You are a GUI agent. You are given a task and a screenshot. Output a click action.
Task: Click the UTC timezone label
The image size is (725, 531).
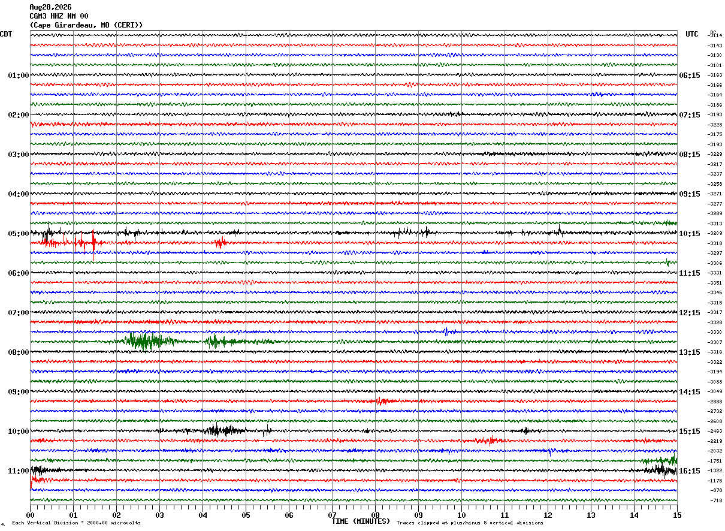[692, 34]
